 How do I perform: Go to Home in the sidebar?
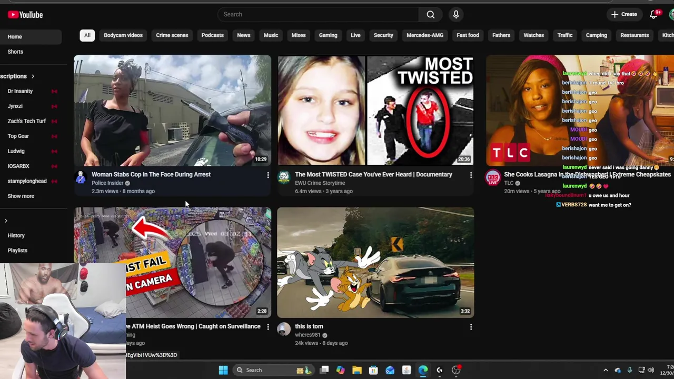(31, 37)
